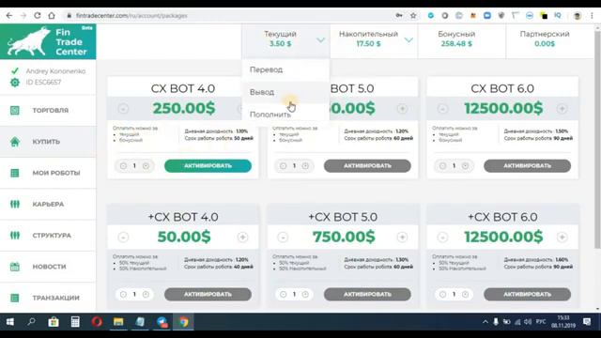The height and width of the screenshot is (338, 601).
Task: Decrease the +CX BOT 5.0 price
Action: click(x=283, y=238)
